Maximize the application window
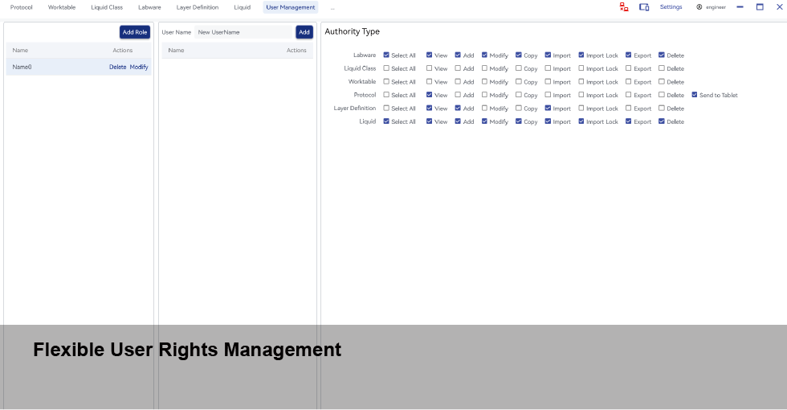This screenshot has height=410, width=787. click(760, 7)
